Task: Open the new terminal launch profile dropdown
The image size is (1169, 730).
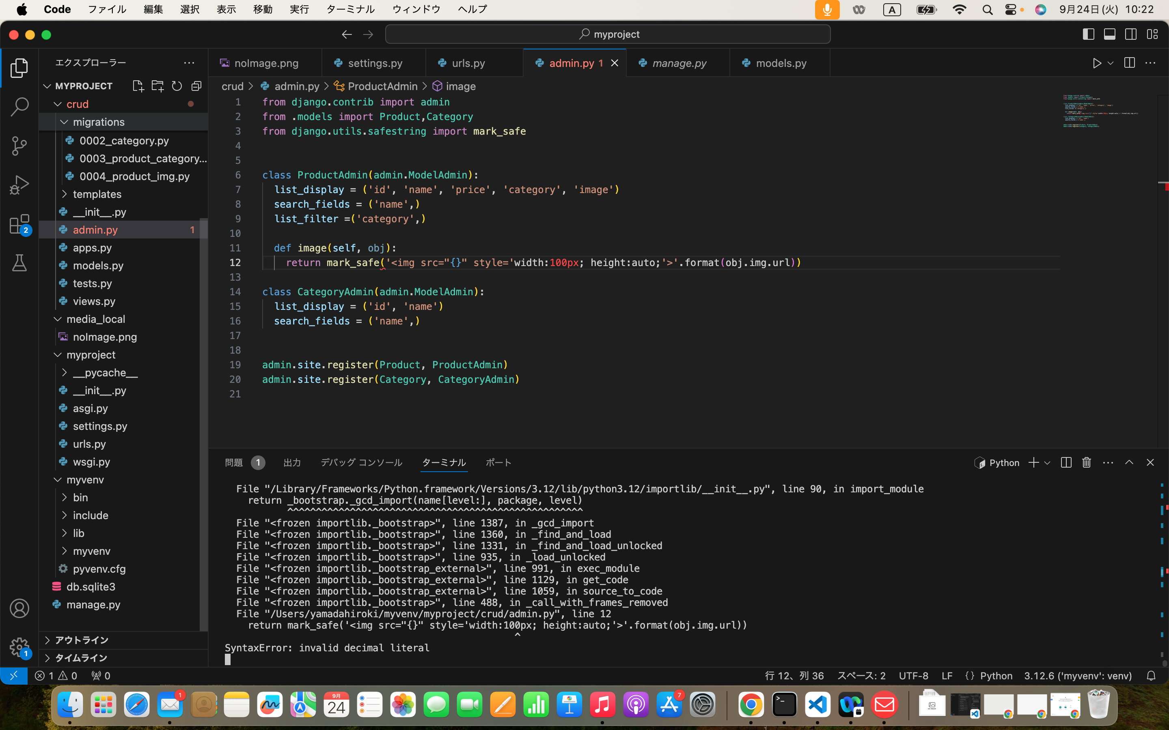Action: tap(1047, 462)
